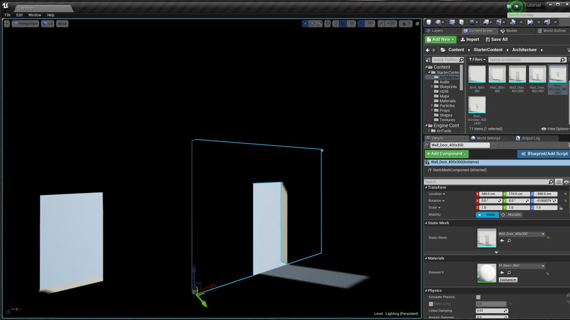
Task: Toggle details visibility eye filter
Action: [566, 182]
